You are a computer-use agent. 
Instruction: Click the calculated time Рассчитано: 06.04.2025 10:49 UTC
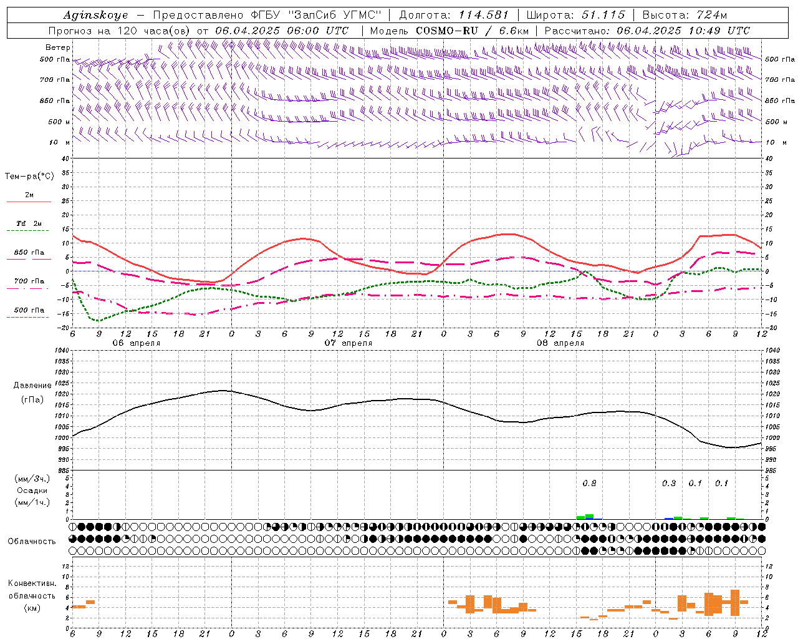point(647,31)
